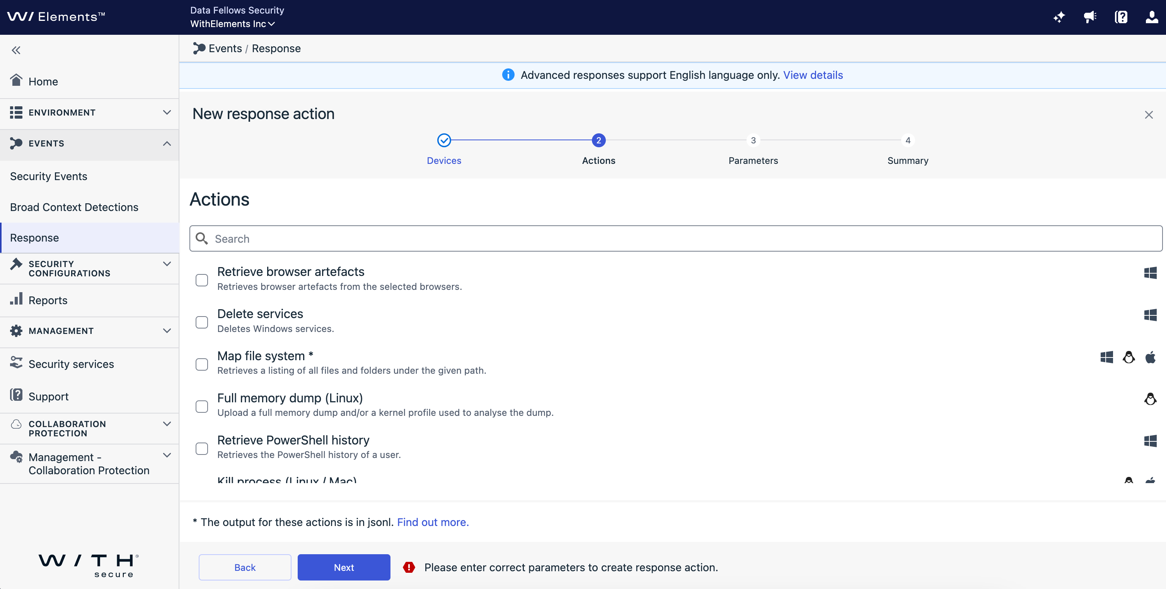The height and width of the screenshot is (589, 1166).
Task: Click the Home house icon
Action: coord(16,80)
